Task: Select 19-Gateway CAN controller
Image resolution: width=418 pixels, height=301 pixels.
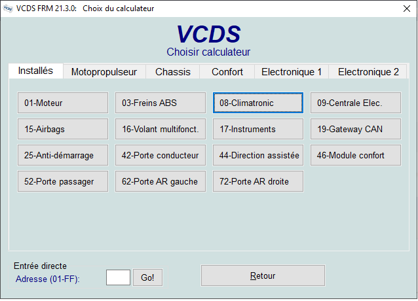Action: click(356, 129)
